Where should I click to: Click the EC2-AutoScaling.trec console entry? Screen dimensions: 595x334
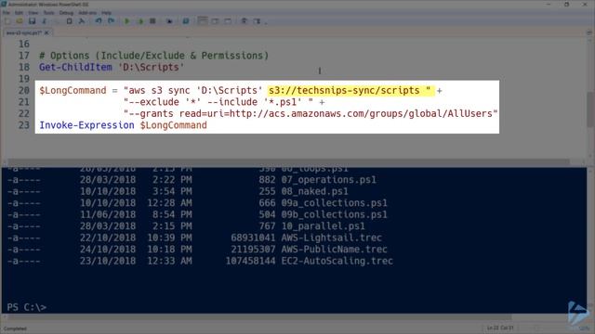coord(337,261)
